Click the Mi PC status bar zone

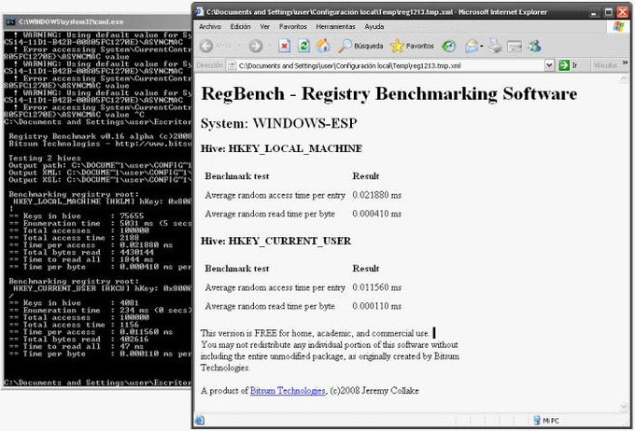click(546, 421)
